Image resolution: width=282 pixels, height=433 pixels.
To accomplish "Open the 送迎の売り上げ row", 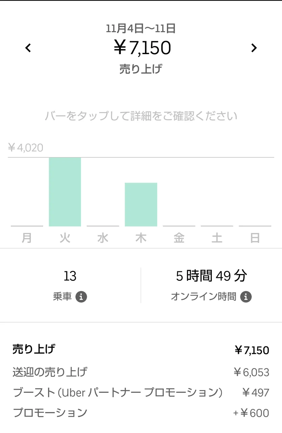I will tap(141, 372).
